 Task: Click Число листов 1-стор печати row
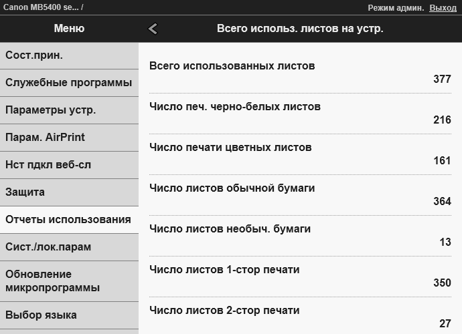pos(300,276)
